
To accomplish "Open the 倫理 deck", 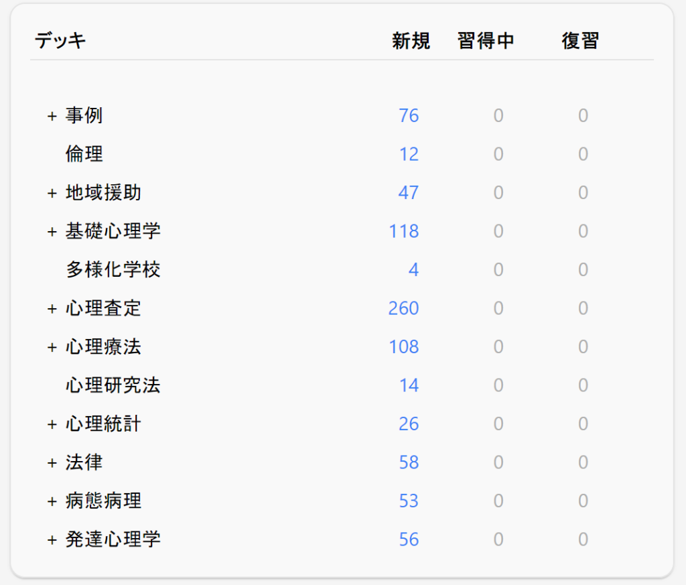I will [x=84, y=154].
